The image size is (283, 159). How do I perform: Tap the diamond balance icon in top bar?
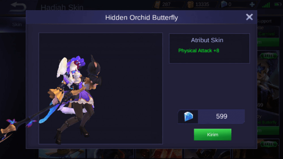[224, 4]
